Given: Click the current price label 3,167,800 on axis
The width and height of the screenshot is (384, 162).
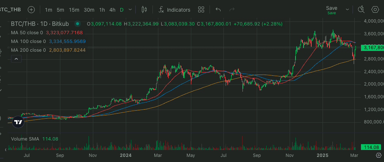Looking at the screenshot, I should 373,47.
